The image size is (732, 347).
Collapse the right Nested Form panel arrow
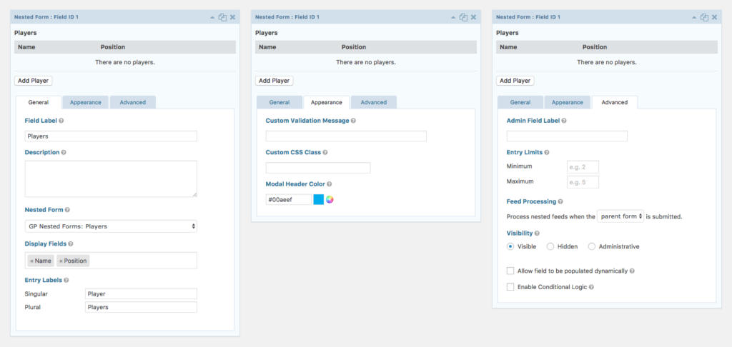click(694, 17)
